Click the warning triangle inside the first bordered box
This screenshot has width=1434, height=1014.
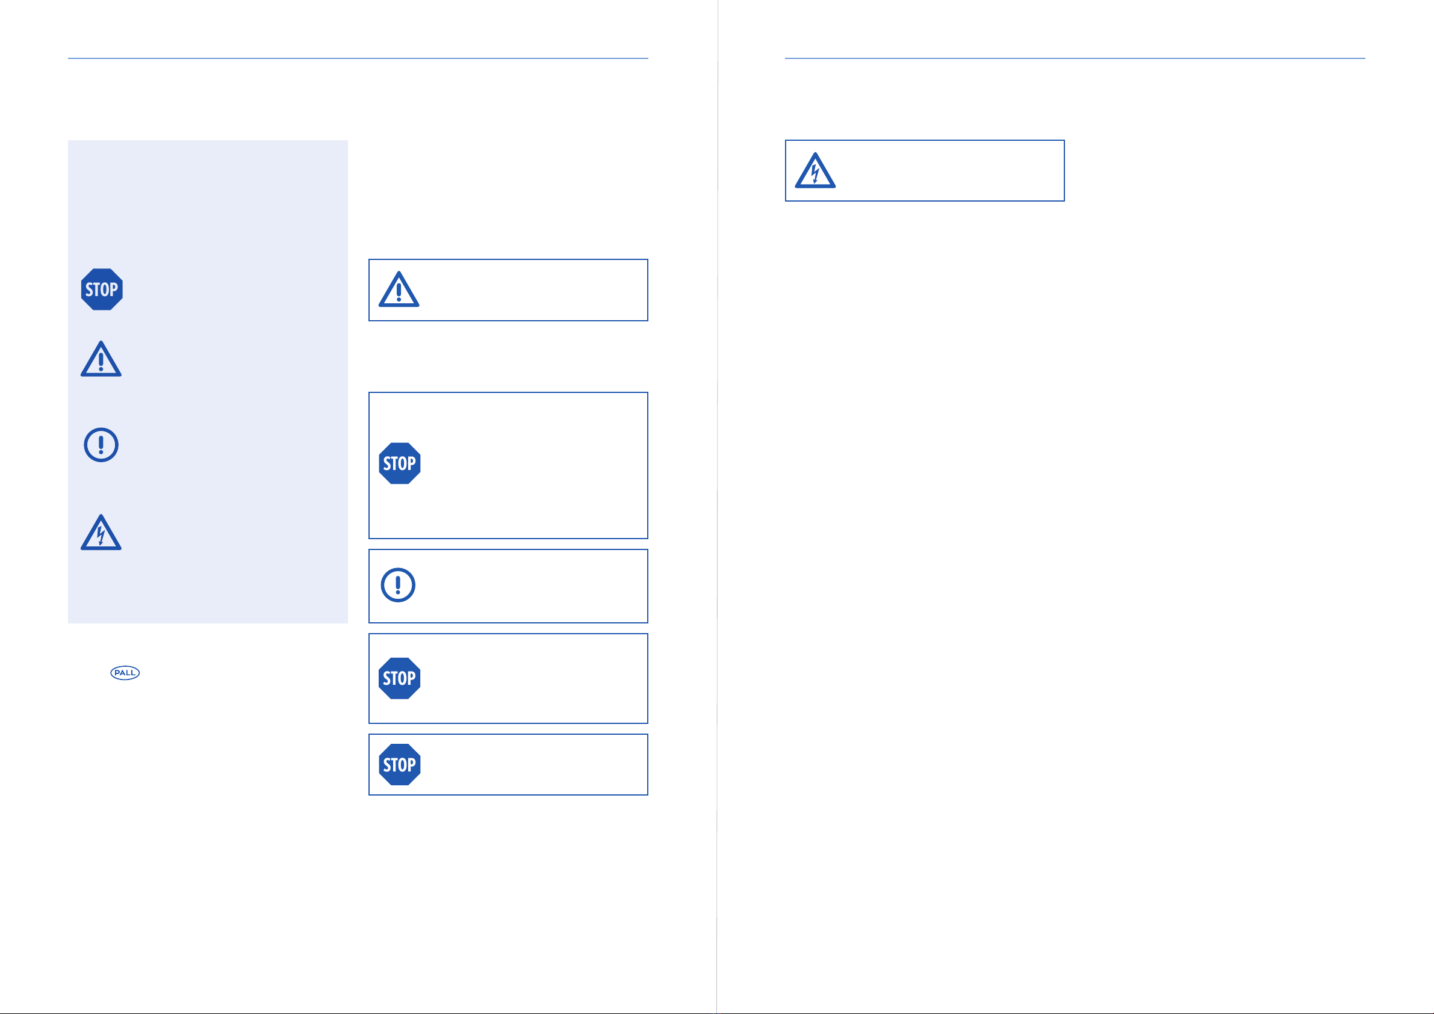pyautogui.click(x=399, y=289)
